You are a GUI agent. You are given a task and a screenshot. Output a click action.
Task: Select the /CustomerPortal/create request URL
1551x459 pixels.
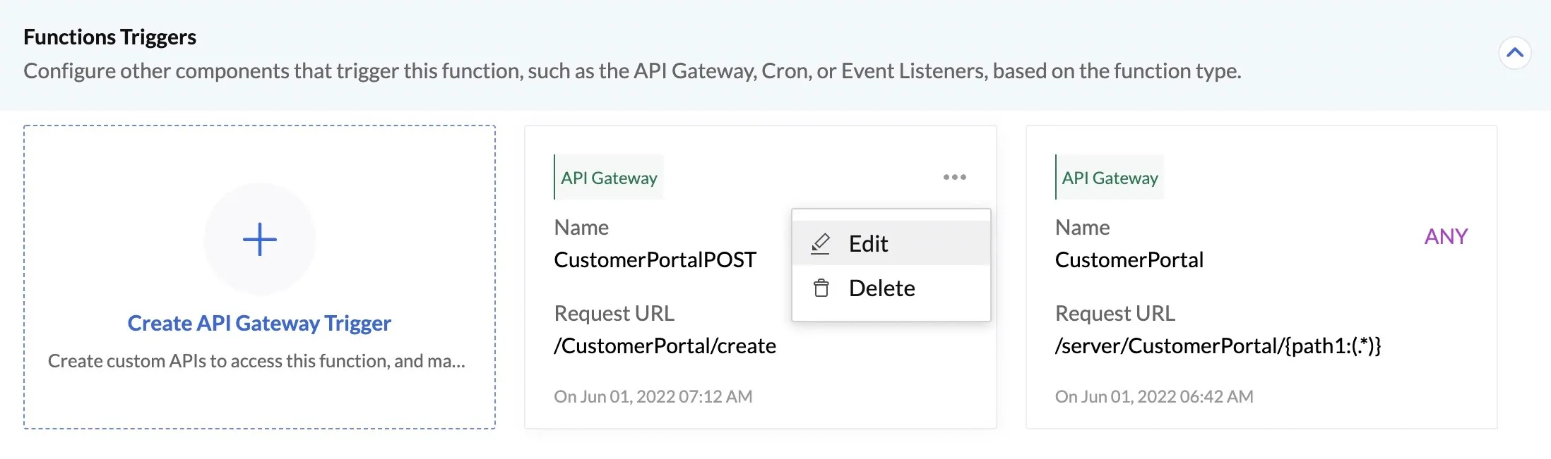(x=665, y=345)
